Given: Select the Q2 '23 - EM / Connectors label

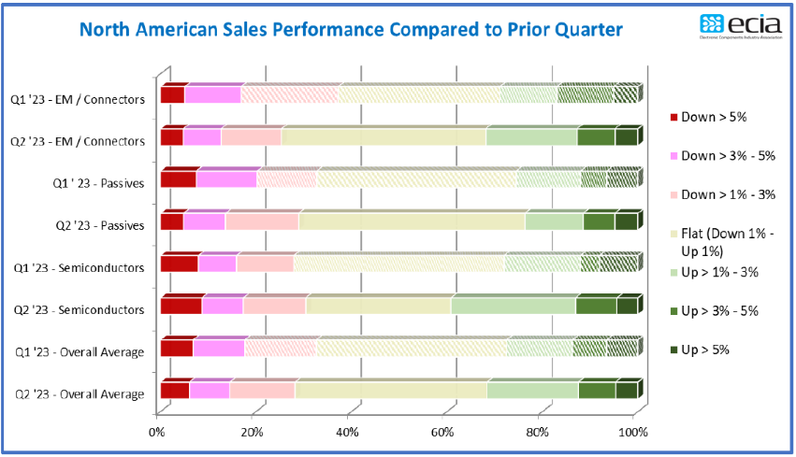Looking at the screenshot, I should point(78,141).
